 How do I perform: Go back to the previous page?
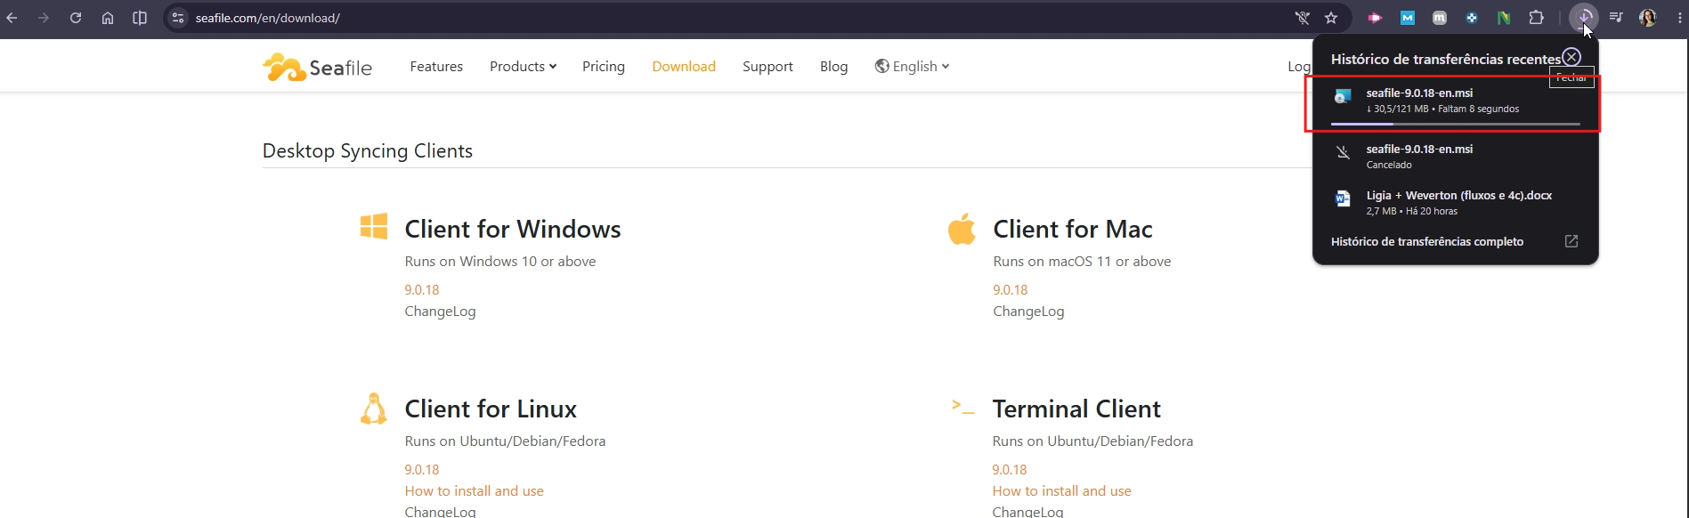[x=12, y=18]
